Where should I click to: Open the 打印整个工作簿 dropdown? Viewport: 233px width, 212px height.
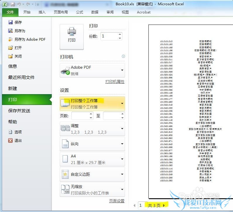[92, 104]
